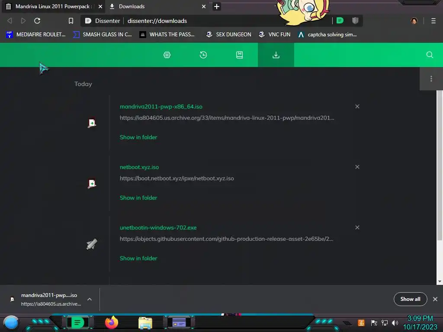Click the scrollbar down arrow
Image resolution: width=443 pixels, height=332 pixels.
[440, 281]
